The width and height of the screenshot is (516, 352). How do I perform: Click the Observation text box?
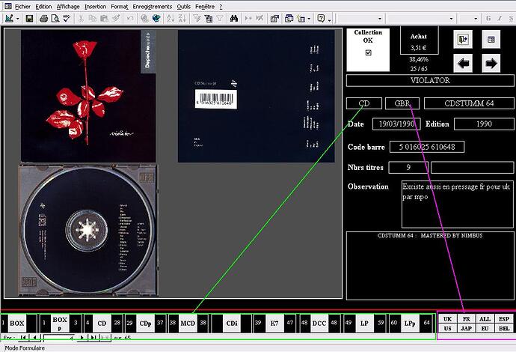point(457,204)
